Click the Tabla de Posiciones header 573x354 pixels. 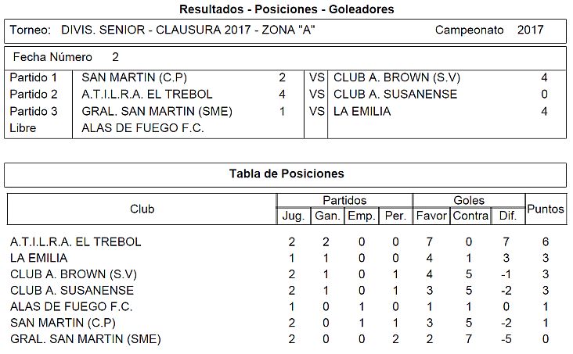point(286,173)
